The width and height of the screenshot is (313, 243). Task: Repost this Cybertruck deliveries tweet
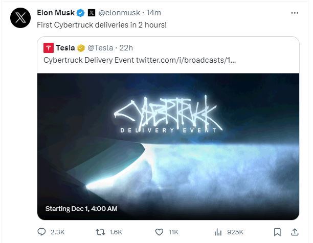[100, 232]
